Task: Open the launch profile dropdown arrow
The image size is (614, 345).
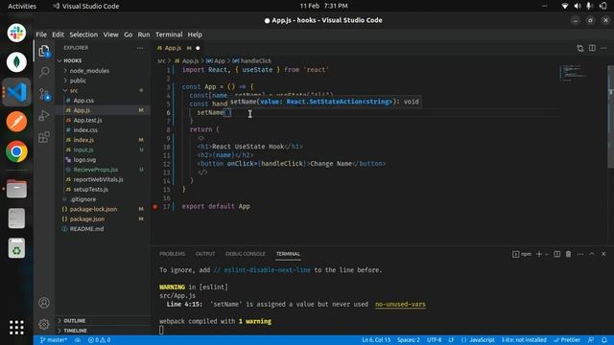Action: click(x=547, y=254)
